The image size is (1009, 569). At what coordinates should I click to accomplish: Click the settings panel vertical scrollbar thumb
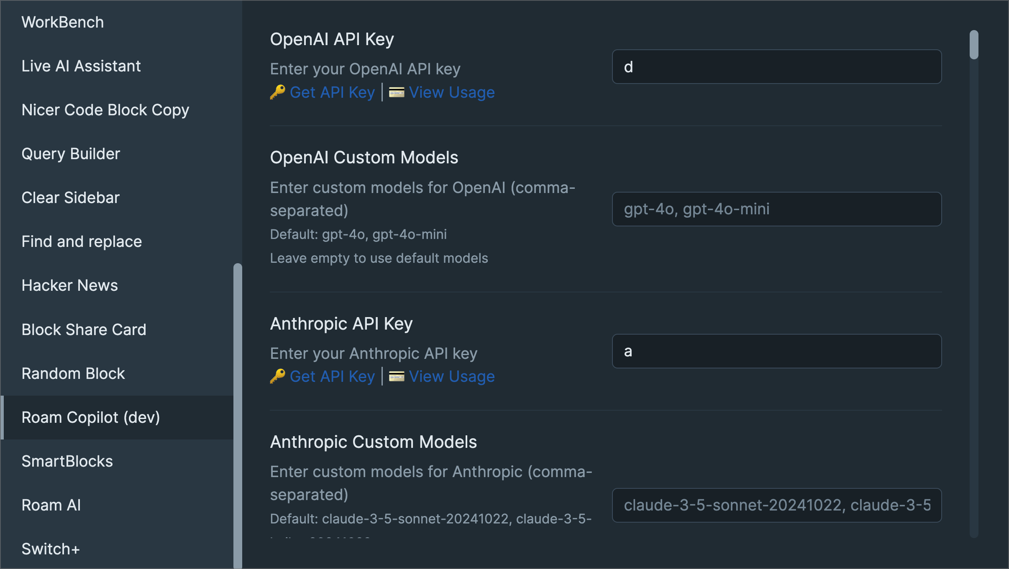974,45
